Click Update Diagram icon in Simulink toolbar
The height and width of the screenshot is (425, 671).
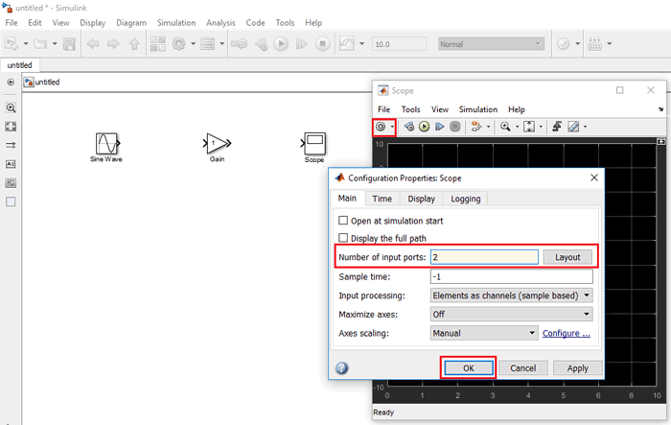[x=240, y=44]
